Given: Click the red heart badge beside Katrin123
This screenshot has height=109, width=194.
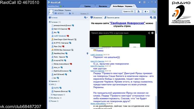Looking at the screenshot, I should (x=69, y=29).
